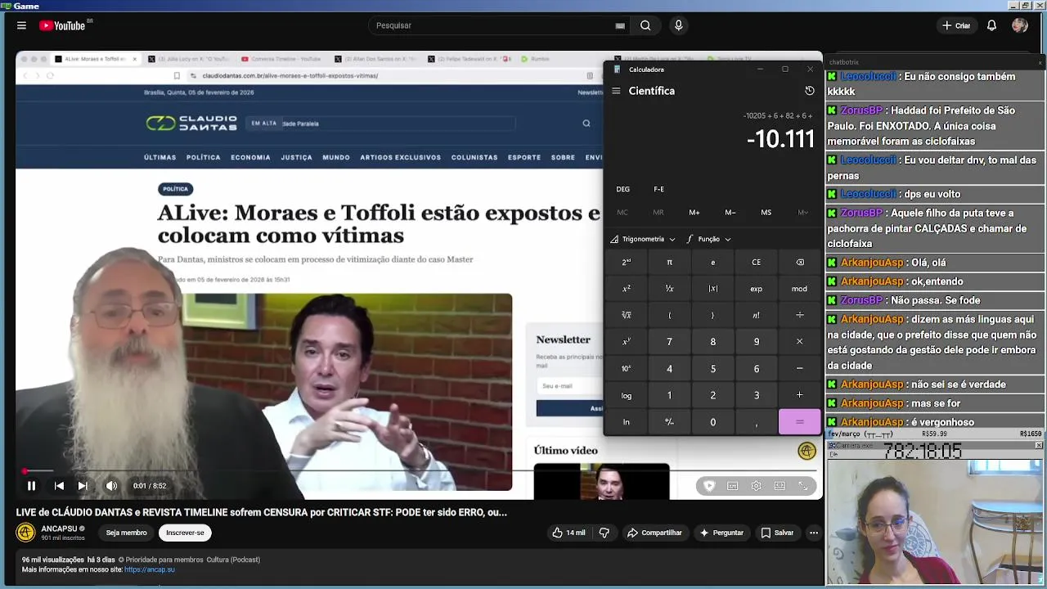Seek along the video progress bar
This screenshot has width=1047, height=589.
click(419, 471)
